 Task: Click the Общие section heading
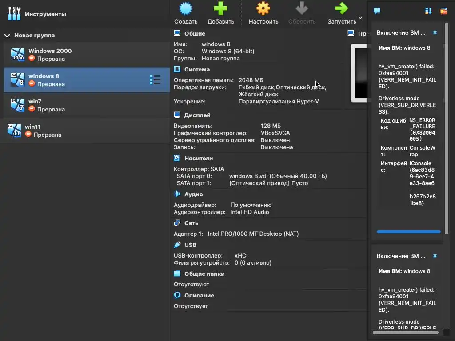click(x=195, y=33)
